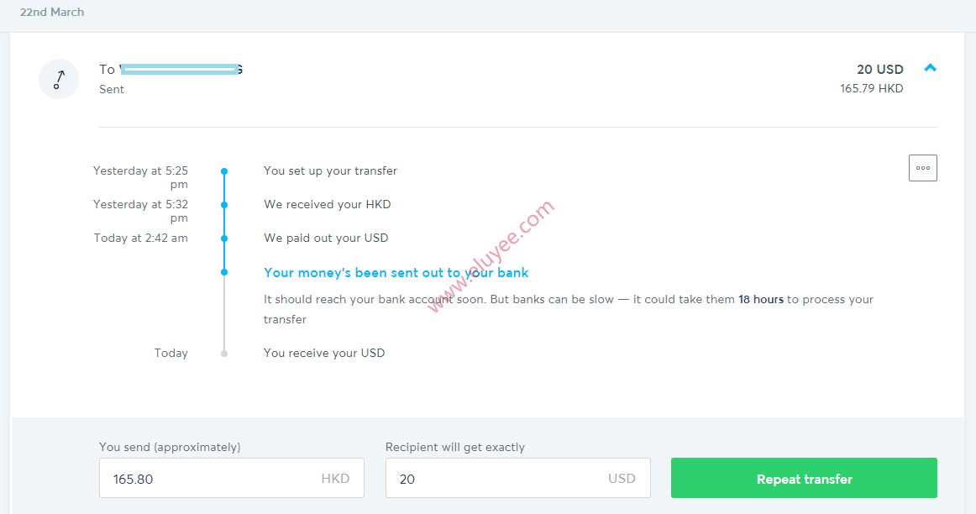976x514 pixels.
Task: Click the '18 hours' bold text
Action: point(761,299)
